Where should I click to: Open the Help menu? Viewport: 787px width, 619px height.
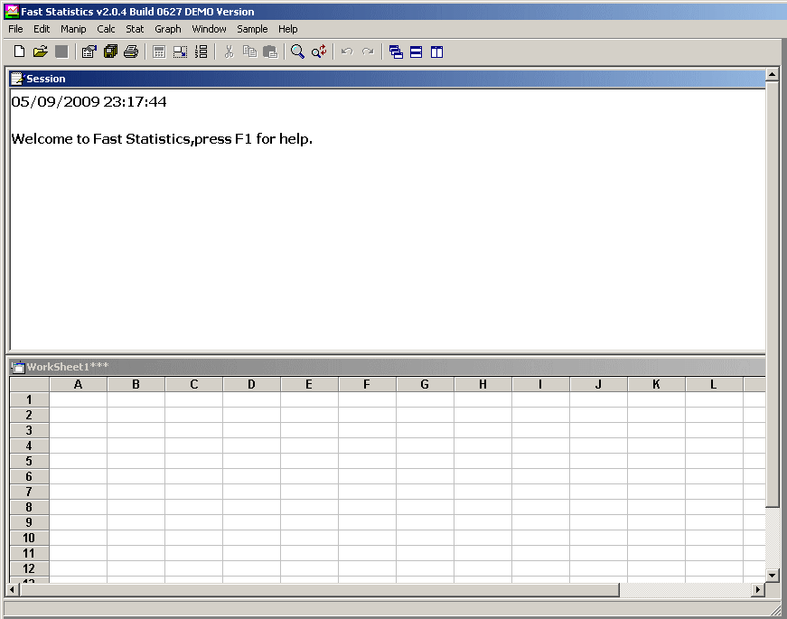(288, 29)
